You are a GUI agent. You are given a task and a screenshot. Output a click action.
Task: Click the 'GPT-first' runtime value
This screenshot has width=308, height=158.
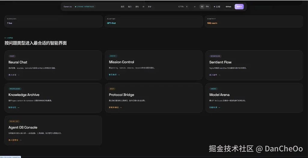click(111, 23)
